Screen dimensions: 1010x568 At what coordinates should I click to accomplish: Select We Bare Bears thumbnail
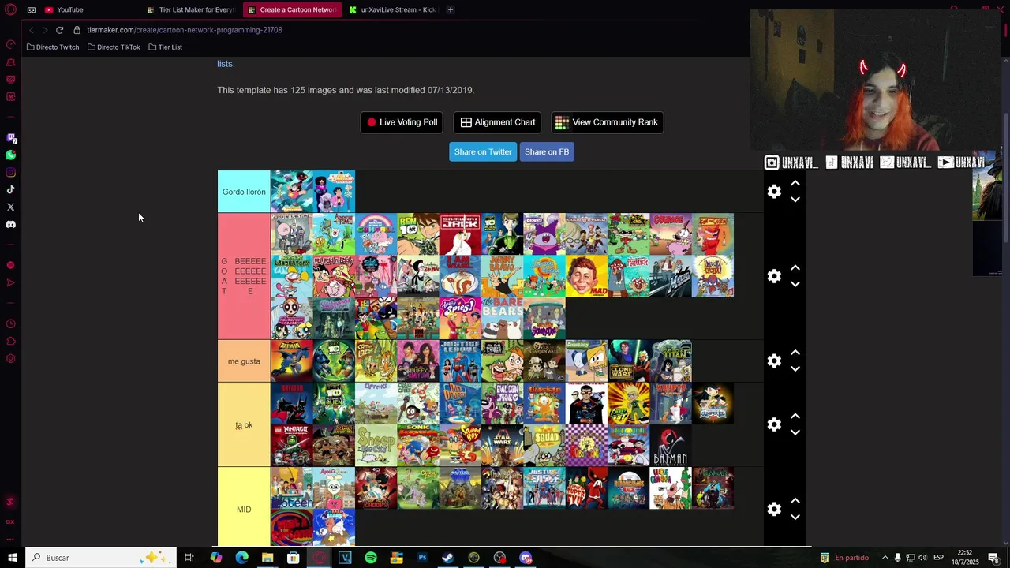[503, 319]
